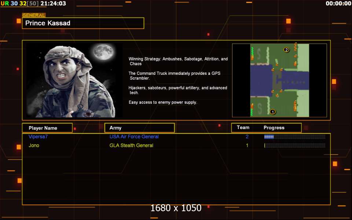The image size is (352, 220).
Task: Click Prince Kassad's portrait image
Action: coord(74,80)
